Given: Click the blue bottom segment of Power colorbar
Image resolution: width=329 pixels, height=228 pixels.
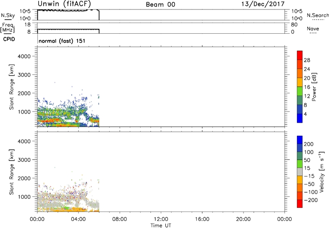Looking at the screenshot, I should [300, 118].
